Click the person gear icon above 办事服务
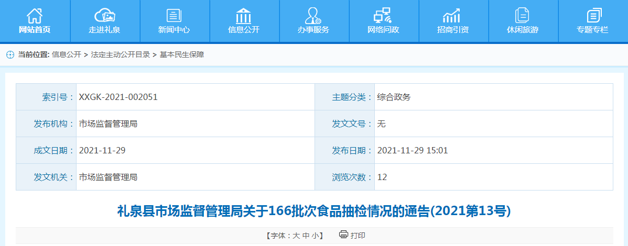 tap(313, 16)
